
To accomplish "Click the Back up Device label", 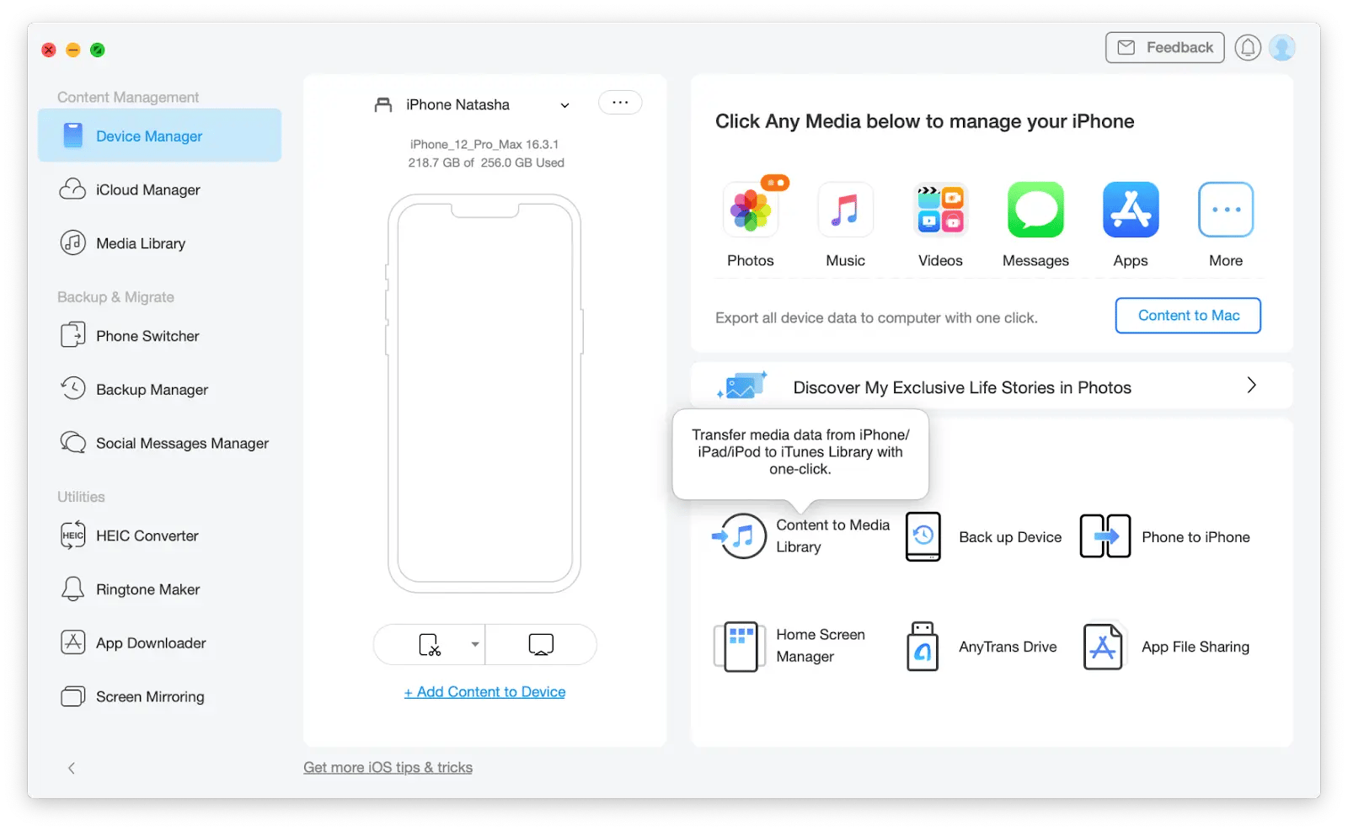I will [x=1010, y=537].
